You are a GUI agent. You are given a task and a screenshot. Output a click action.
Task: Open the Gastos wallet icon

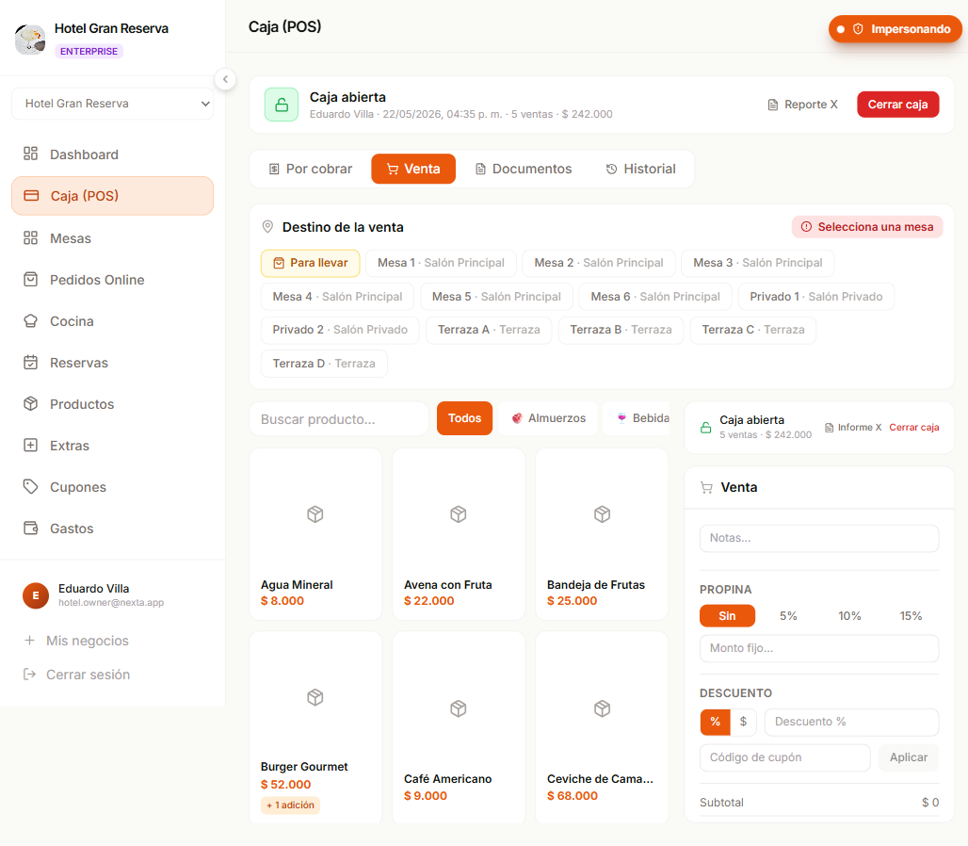(30, 528)
